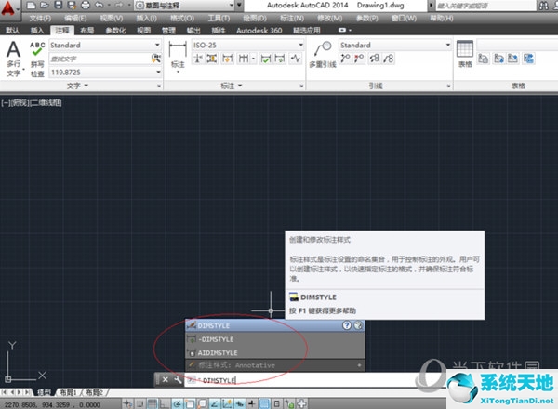Open the ISO-25 dimension style dropdown
Image resolution: width=558 pixels, height=409 pixels.
pos(302,45)
